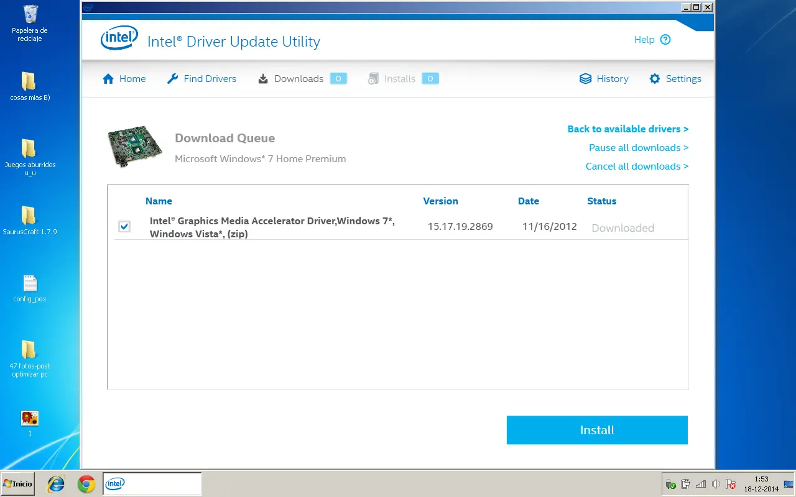Click Back to available drivers link
Screen dimensions: 796x497
(x=628, y=129)
